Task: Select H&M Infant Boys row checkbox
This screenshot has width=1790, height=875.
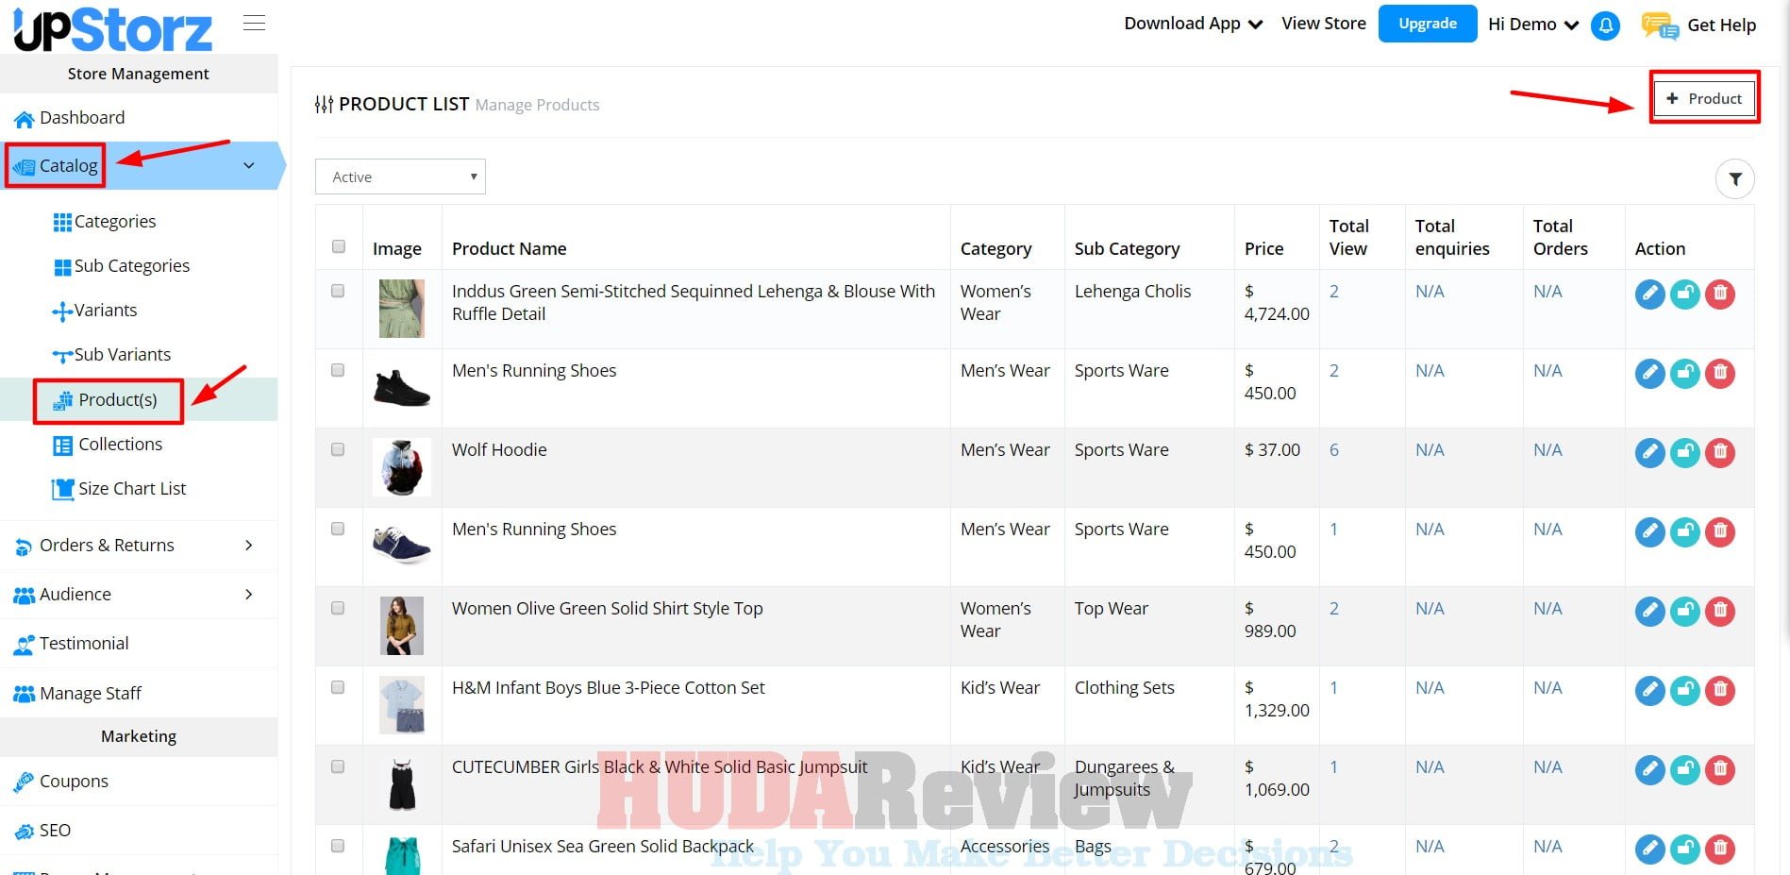Action: pyautogui.click(x=338, y=687)
